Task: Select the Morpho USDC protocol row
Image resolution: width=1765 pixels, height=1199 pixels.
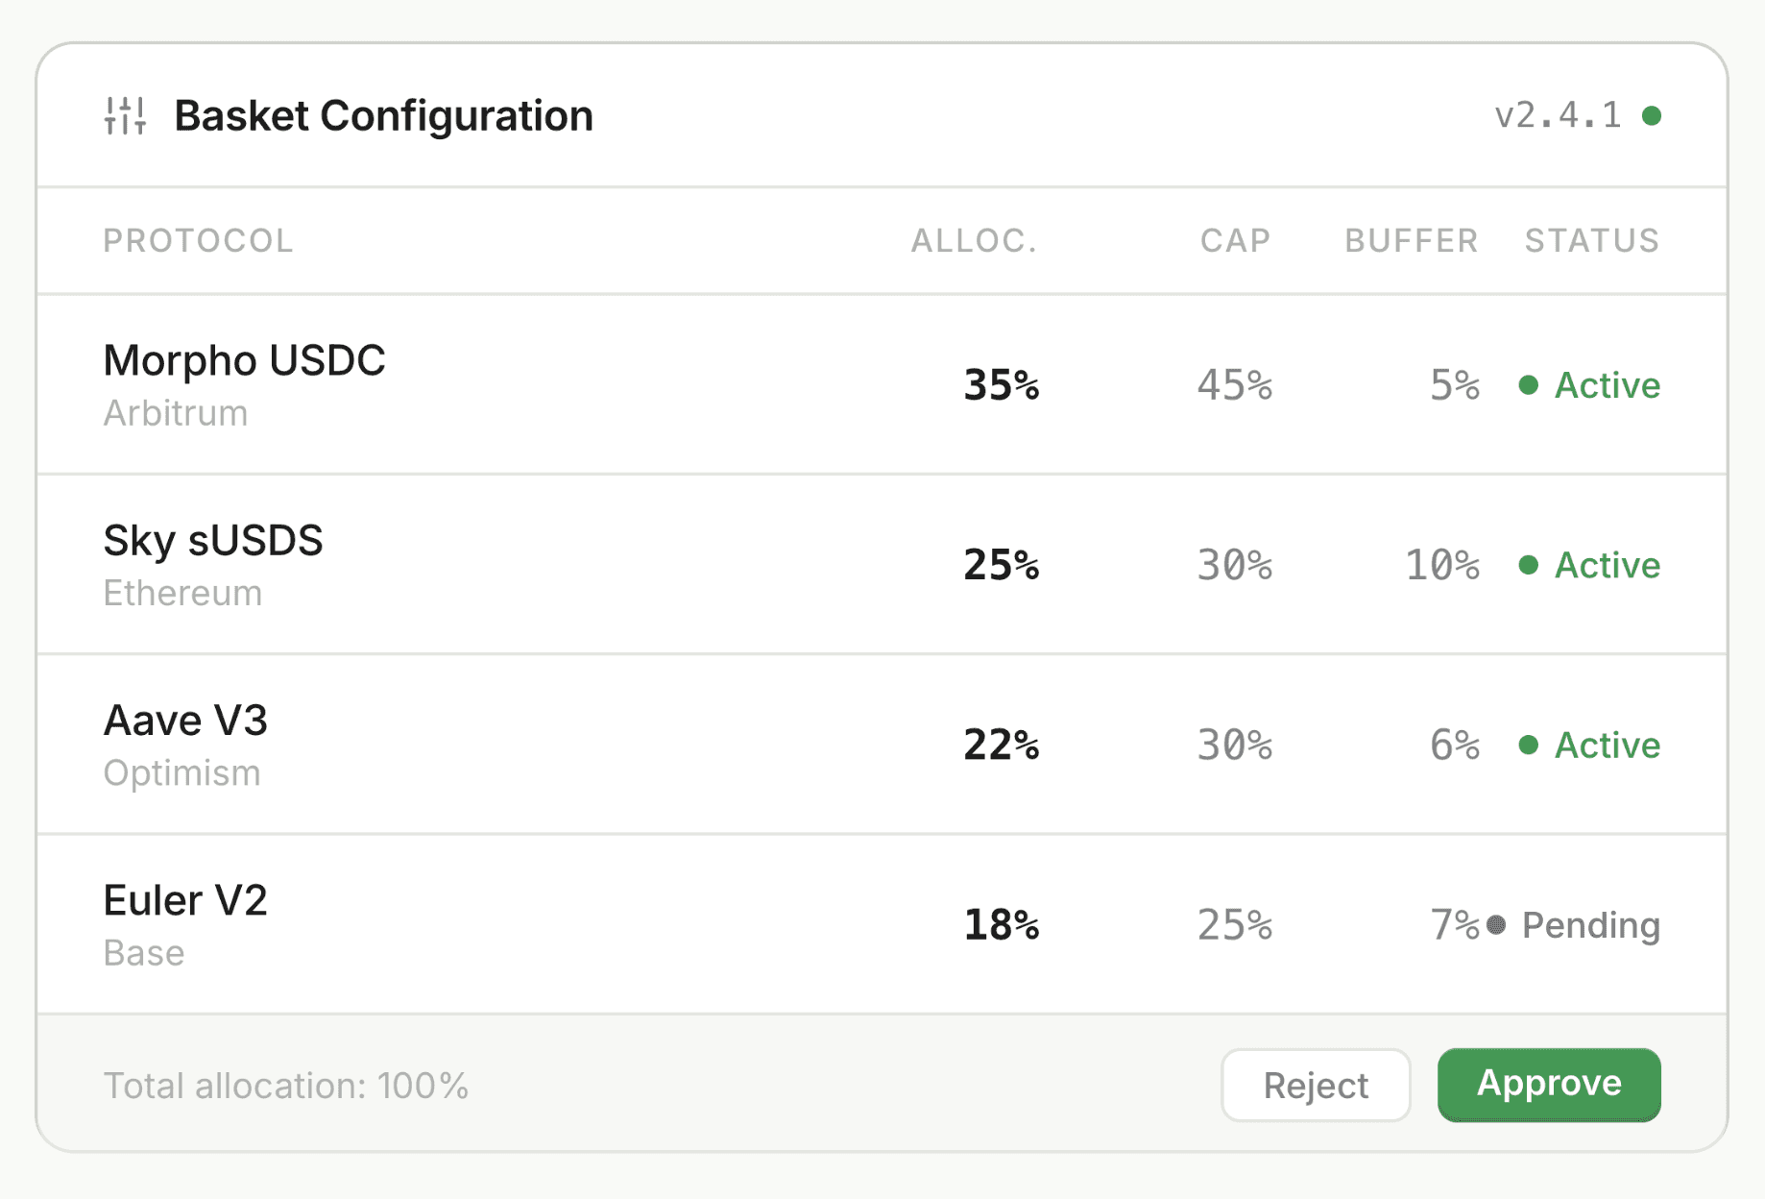Action: (x=244, y=361)
